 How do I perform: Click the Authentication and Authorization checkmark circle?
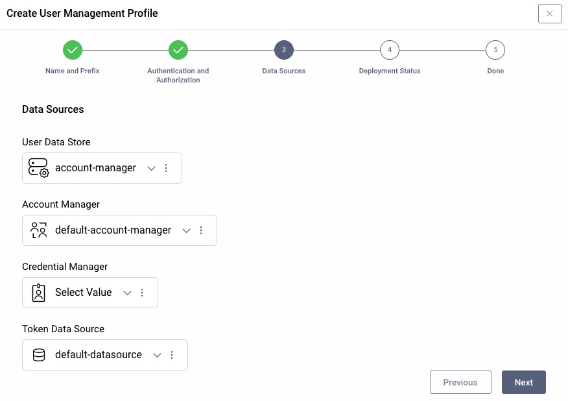tap(178, 49)
